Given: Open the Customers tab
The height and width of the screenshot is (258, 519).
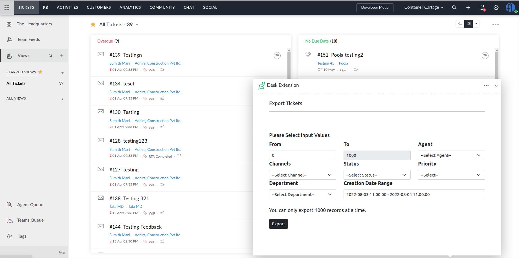Looking at the screenshot, I should pos(99,7).
